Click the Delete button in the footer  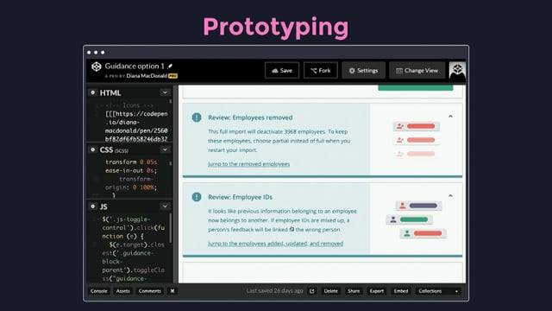click(x=330, y=291)
